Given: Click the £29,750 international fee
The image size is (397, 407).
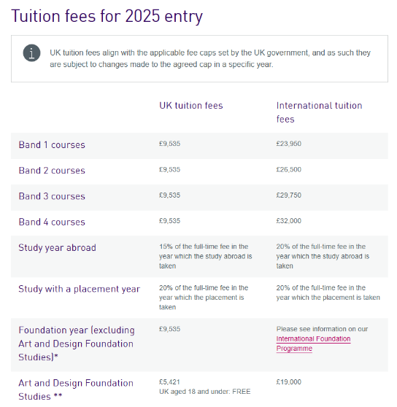Looking at the screenshot, I should point(289,195).
